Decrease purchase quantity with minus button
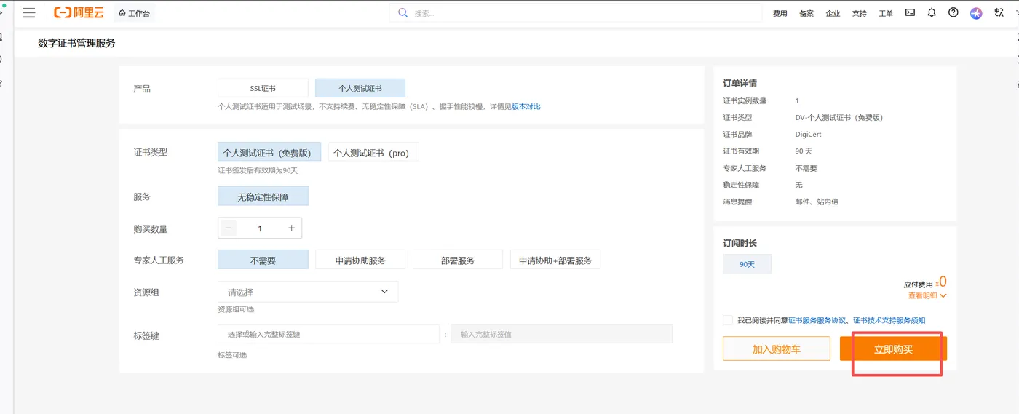Viewport: 1019px width, 414px height. click(229, 228)
